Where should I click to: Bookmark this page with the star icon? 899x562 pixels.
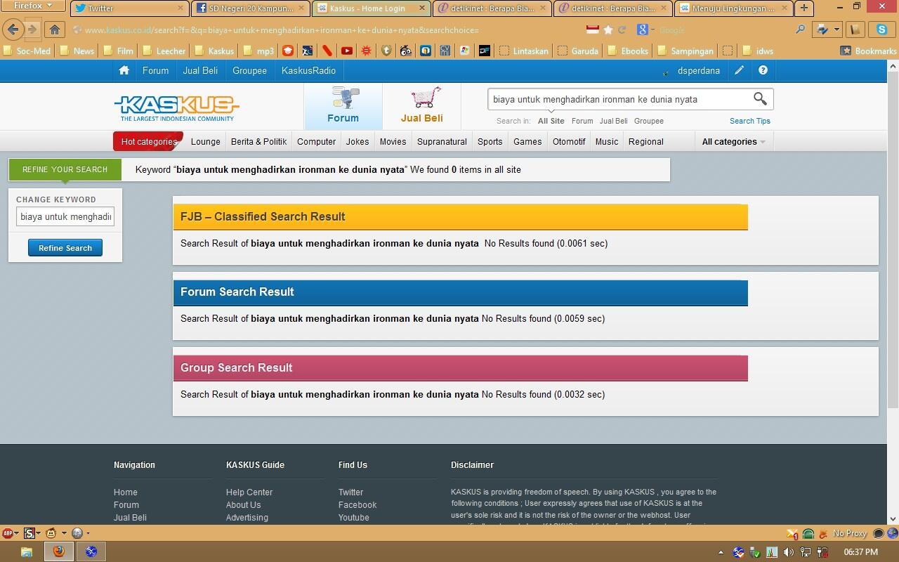click(608, 30)
